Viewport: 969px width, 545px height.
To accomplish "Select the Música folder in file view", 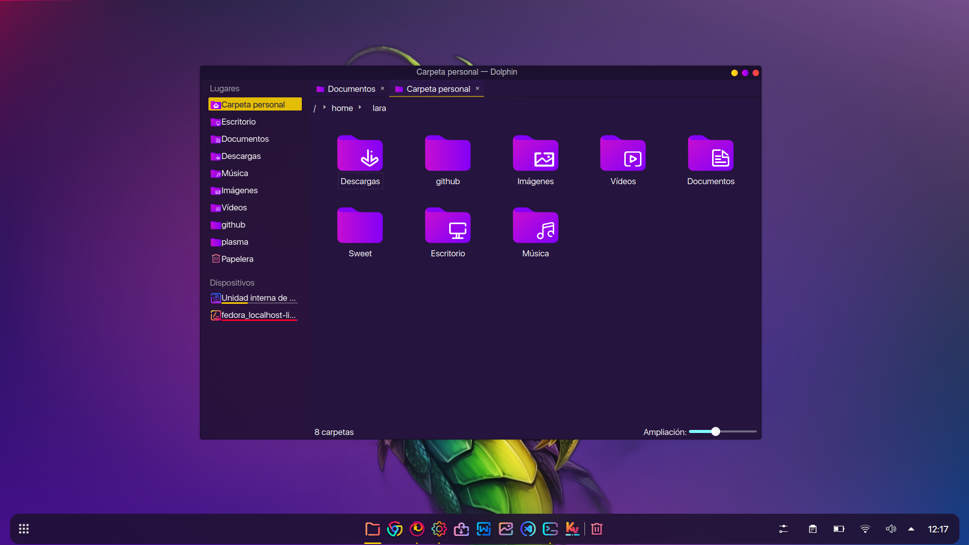I will pos(535,226).
